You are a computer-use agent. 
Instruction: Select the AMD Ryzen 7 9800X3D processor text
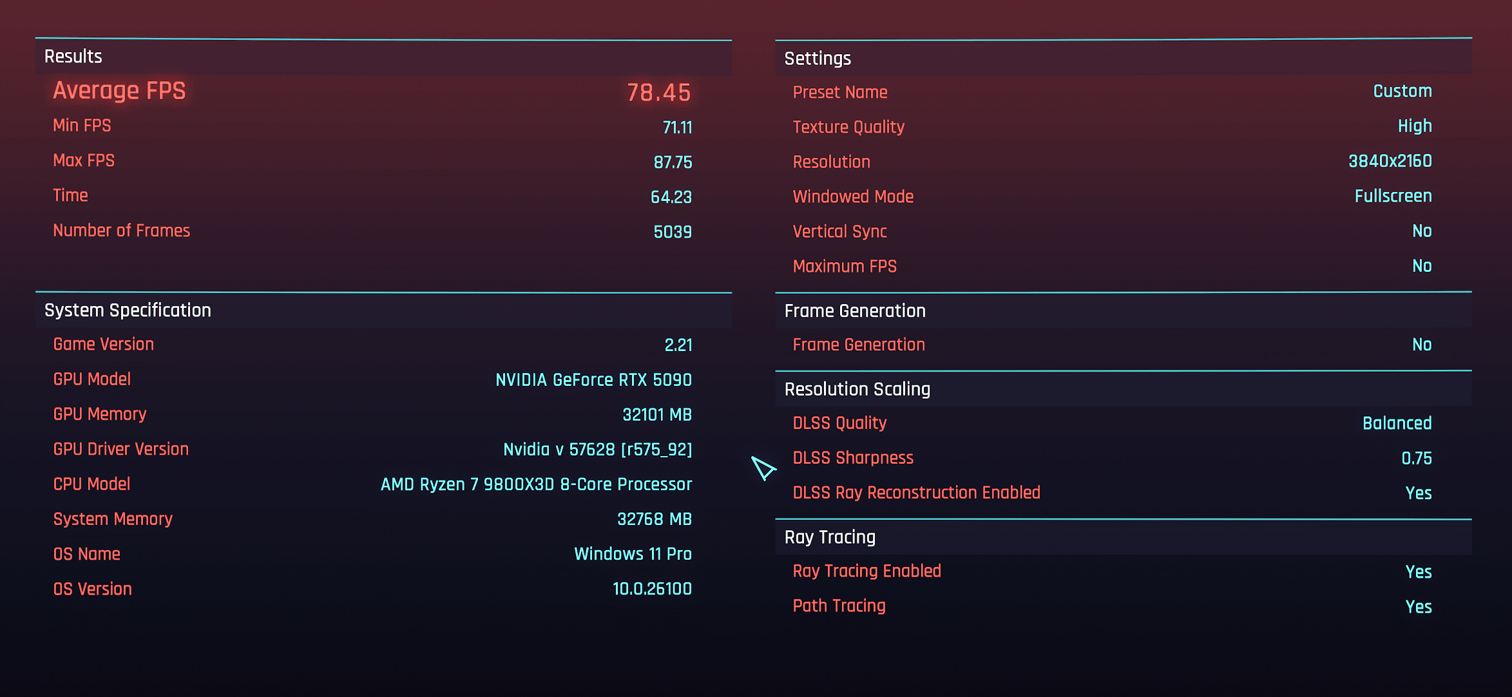coord(536,484)
